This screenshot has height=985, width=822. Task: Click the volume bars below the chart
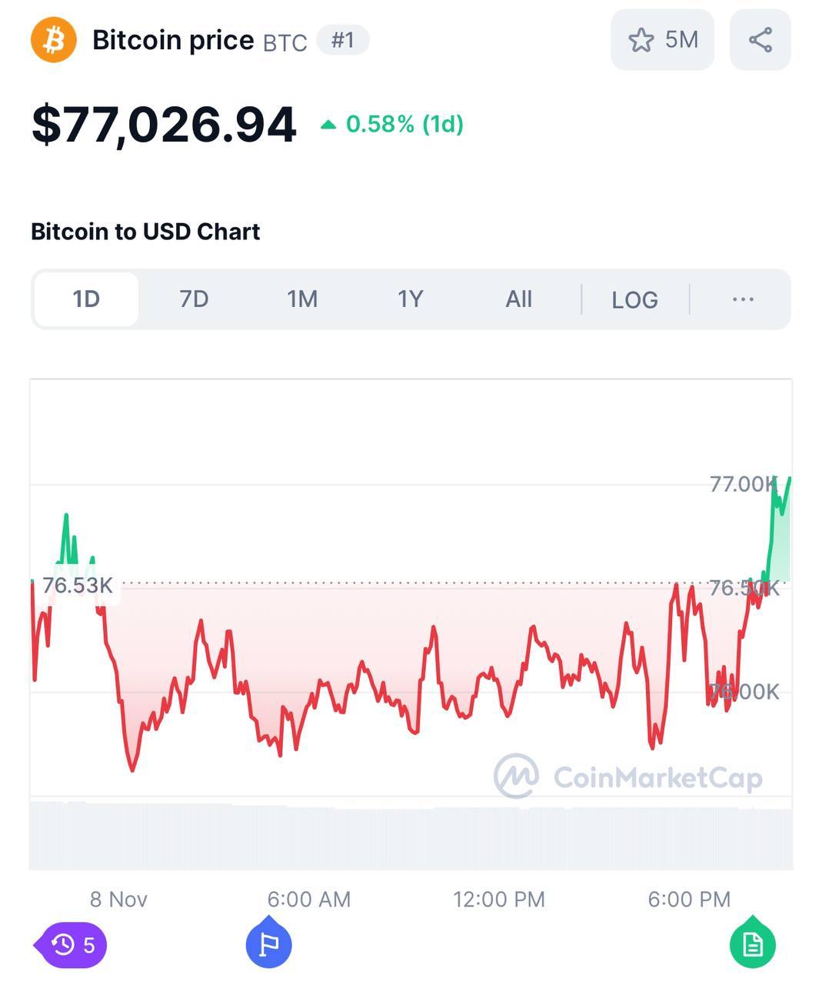tap(411, 837)
